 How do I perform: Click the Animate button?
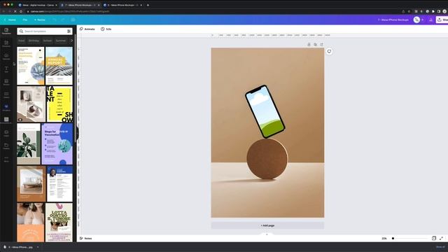pos(87,29)
